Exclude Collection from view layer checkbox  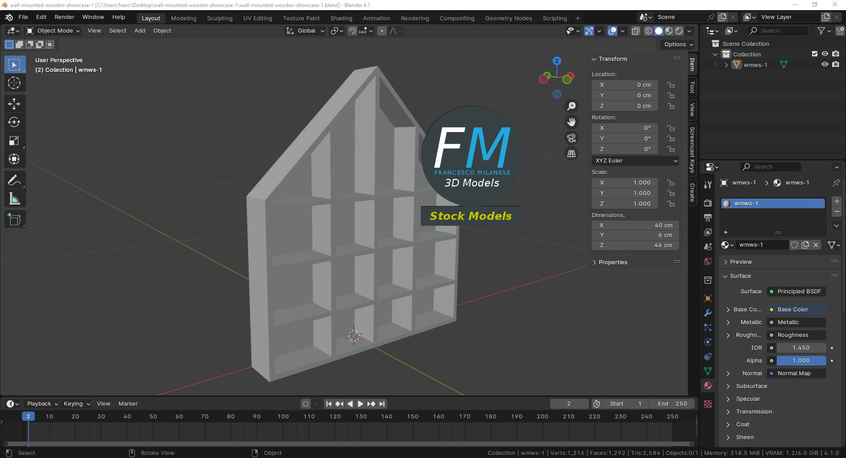[815, 54]
